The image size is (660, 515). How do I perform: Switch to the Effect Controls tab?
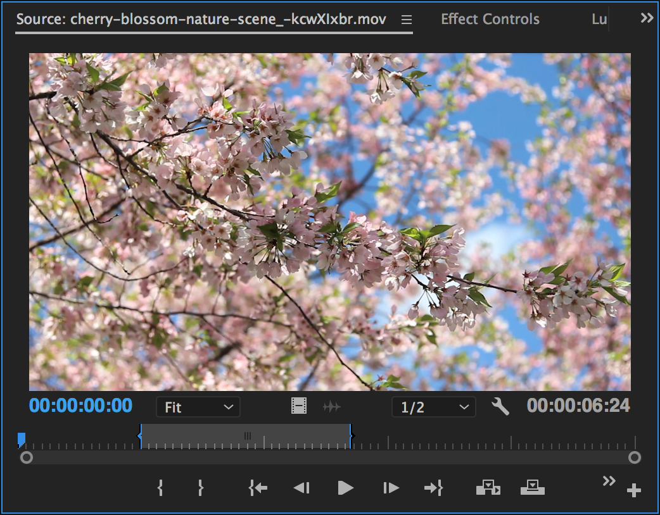pos(490,19)
